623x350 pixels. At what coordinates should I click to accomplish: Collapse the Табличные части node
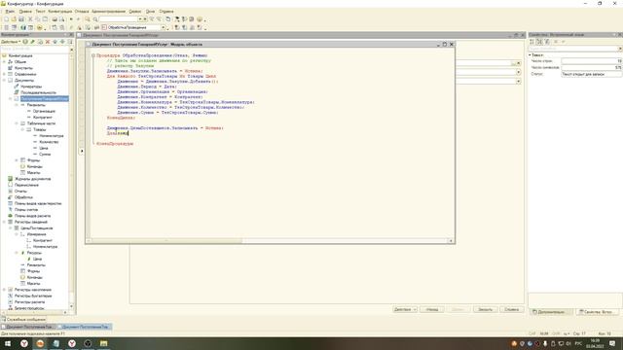(x=17, y=123)
